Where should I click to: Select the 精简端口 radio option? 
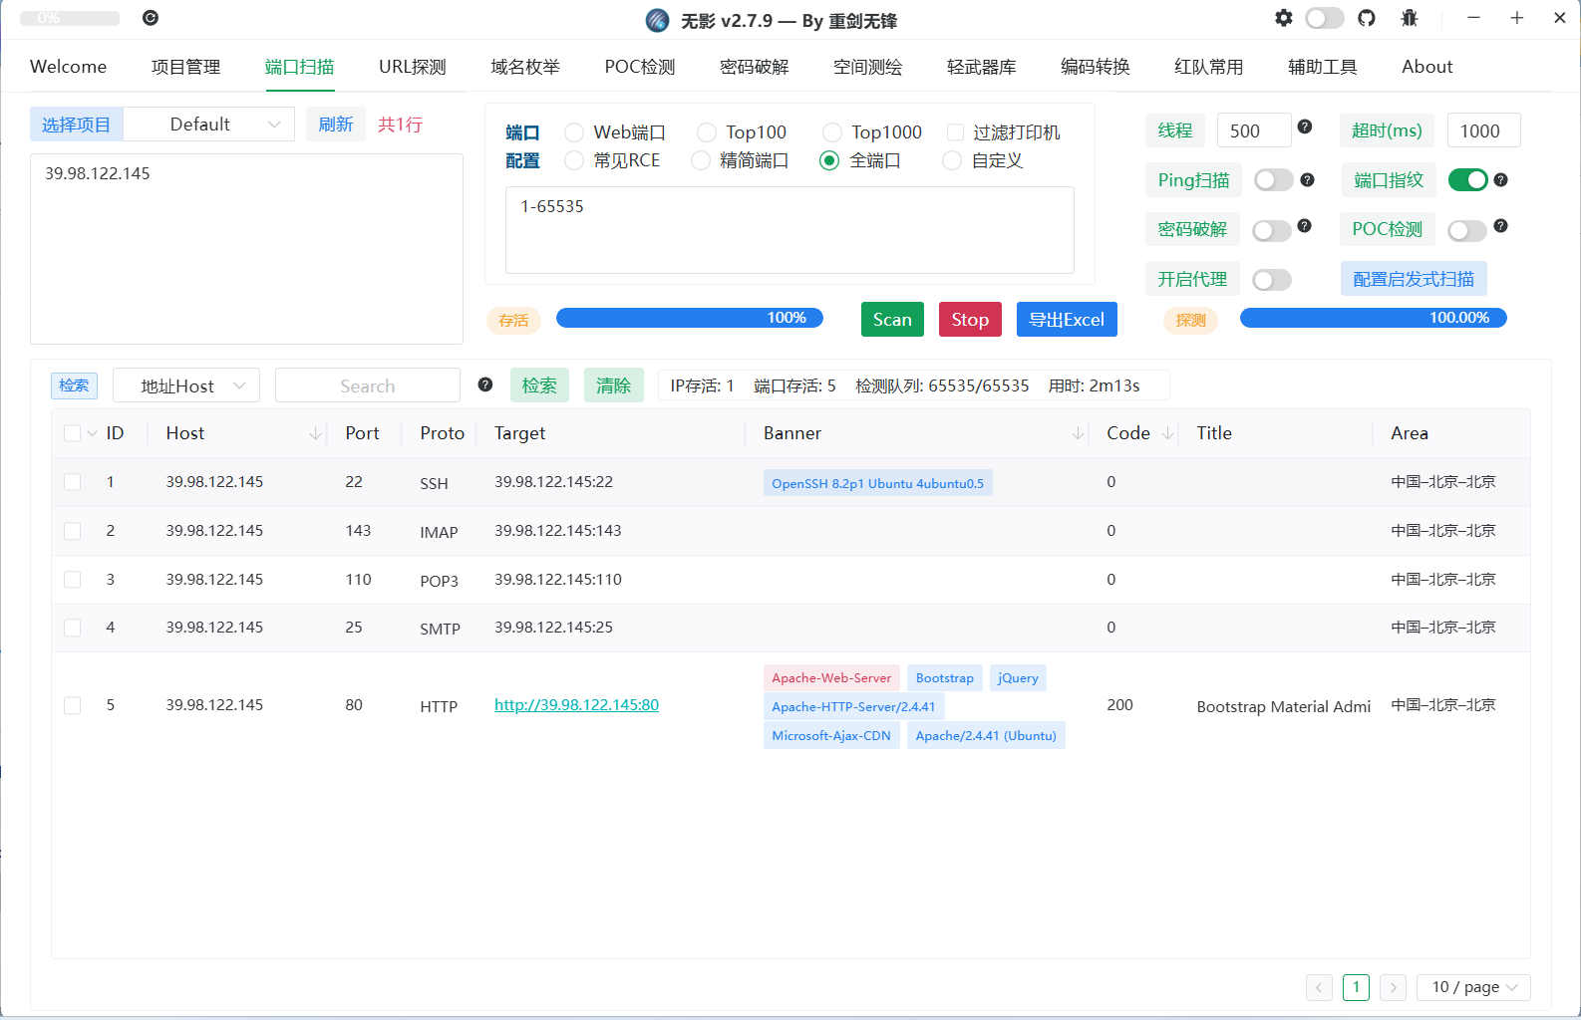pyautogui.click(x=701, y=160)
